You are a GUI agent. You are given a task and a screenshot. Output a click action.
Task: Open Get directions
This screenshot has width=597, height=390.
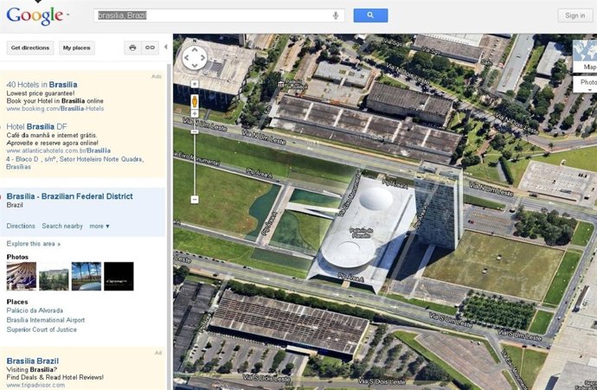coord(30,48)
